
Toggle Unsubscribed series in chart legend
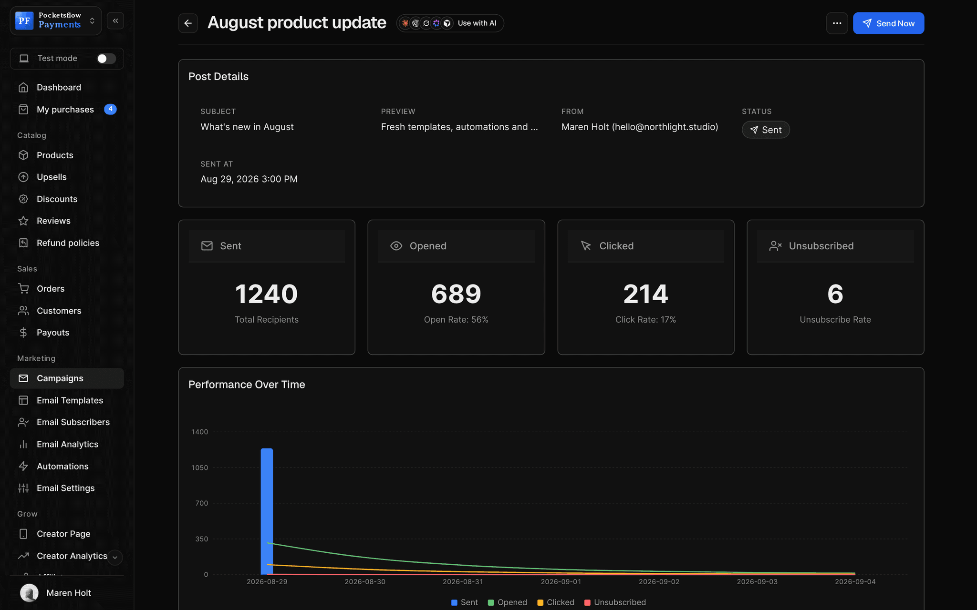click(615, 602)
